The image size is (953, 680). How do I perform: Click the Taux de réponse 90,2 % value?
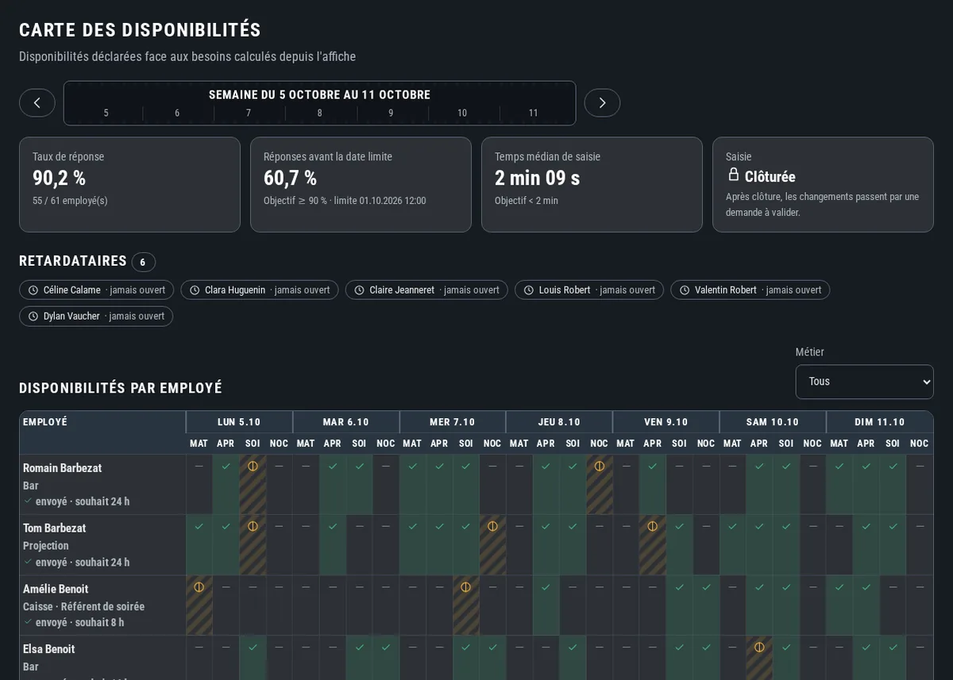click(59, 178)
